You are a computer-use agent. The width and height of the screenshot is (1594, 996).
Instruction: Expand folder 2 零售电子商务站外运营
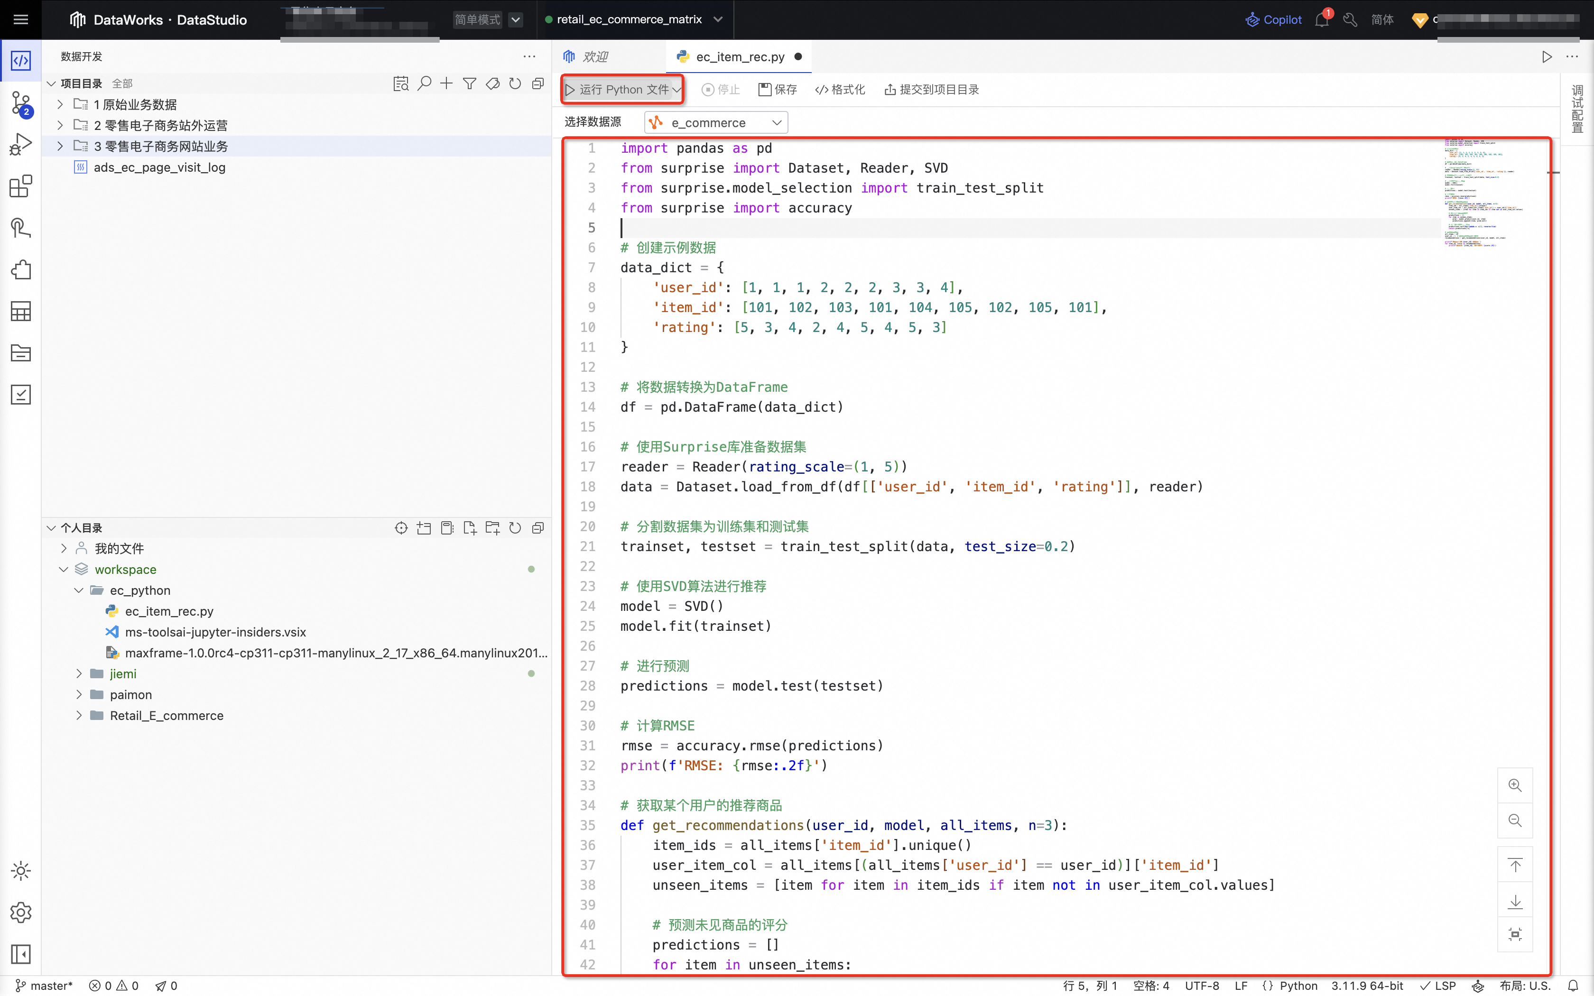[60, 125]
